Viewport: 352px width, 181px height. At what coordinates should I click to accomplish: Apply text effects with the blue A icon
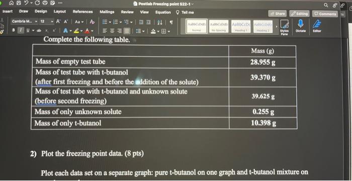(x=65, y=31)
